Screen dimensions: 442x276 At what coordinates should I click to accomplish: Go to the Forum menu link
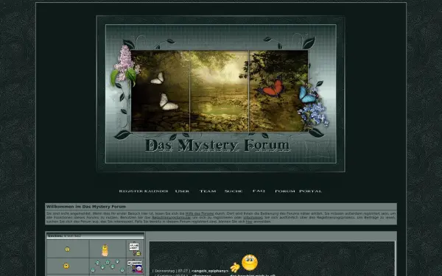click(x=284, y=191)
